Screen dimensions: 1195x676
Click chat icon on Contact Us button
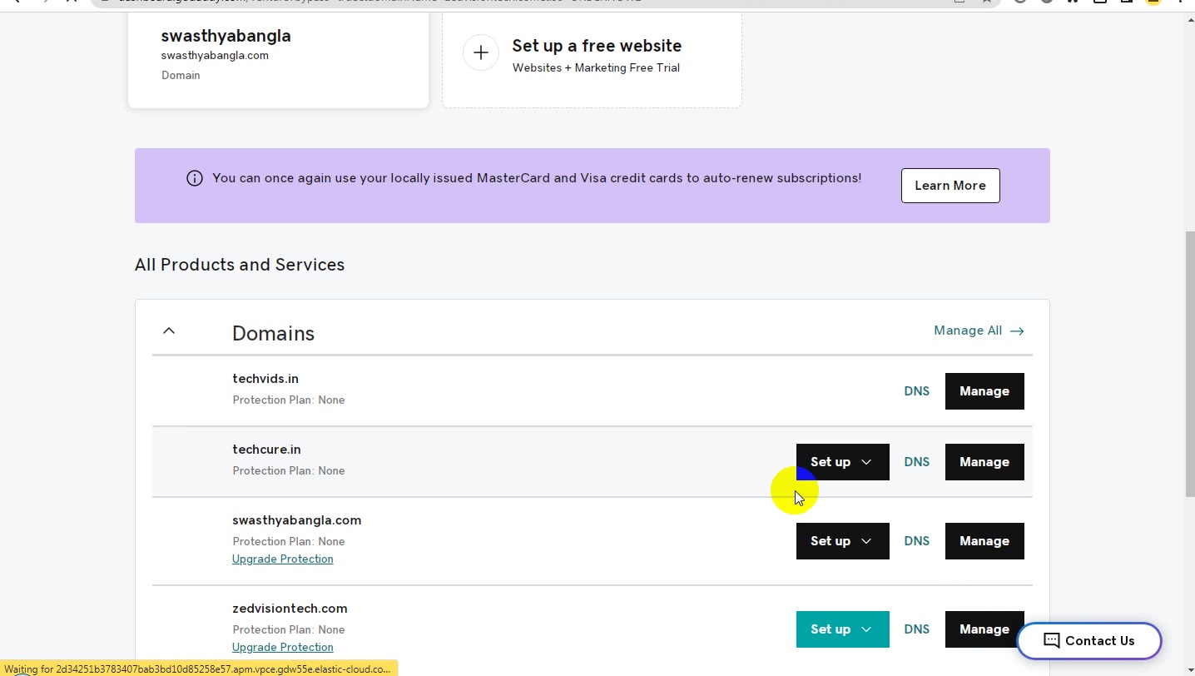(1051, 641)
